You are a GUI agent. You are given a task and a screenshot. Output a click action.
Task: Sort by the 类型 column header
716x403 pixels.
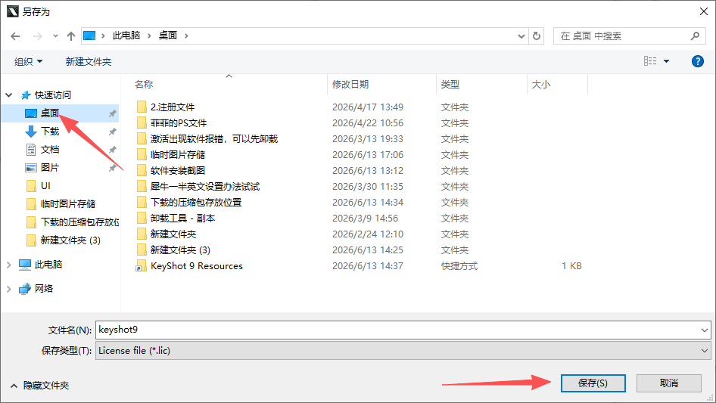coord(450,85)
